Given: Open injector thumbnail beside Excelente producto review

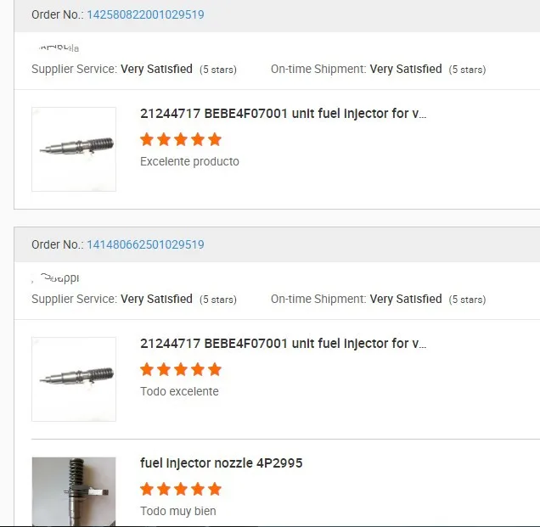Looking at the screenshot, I should (x=74, y=149).
